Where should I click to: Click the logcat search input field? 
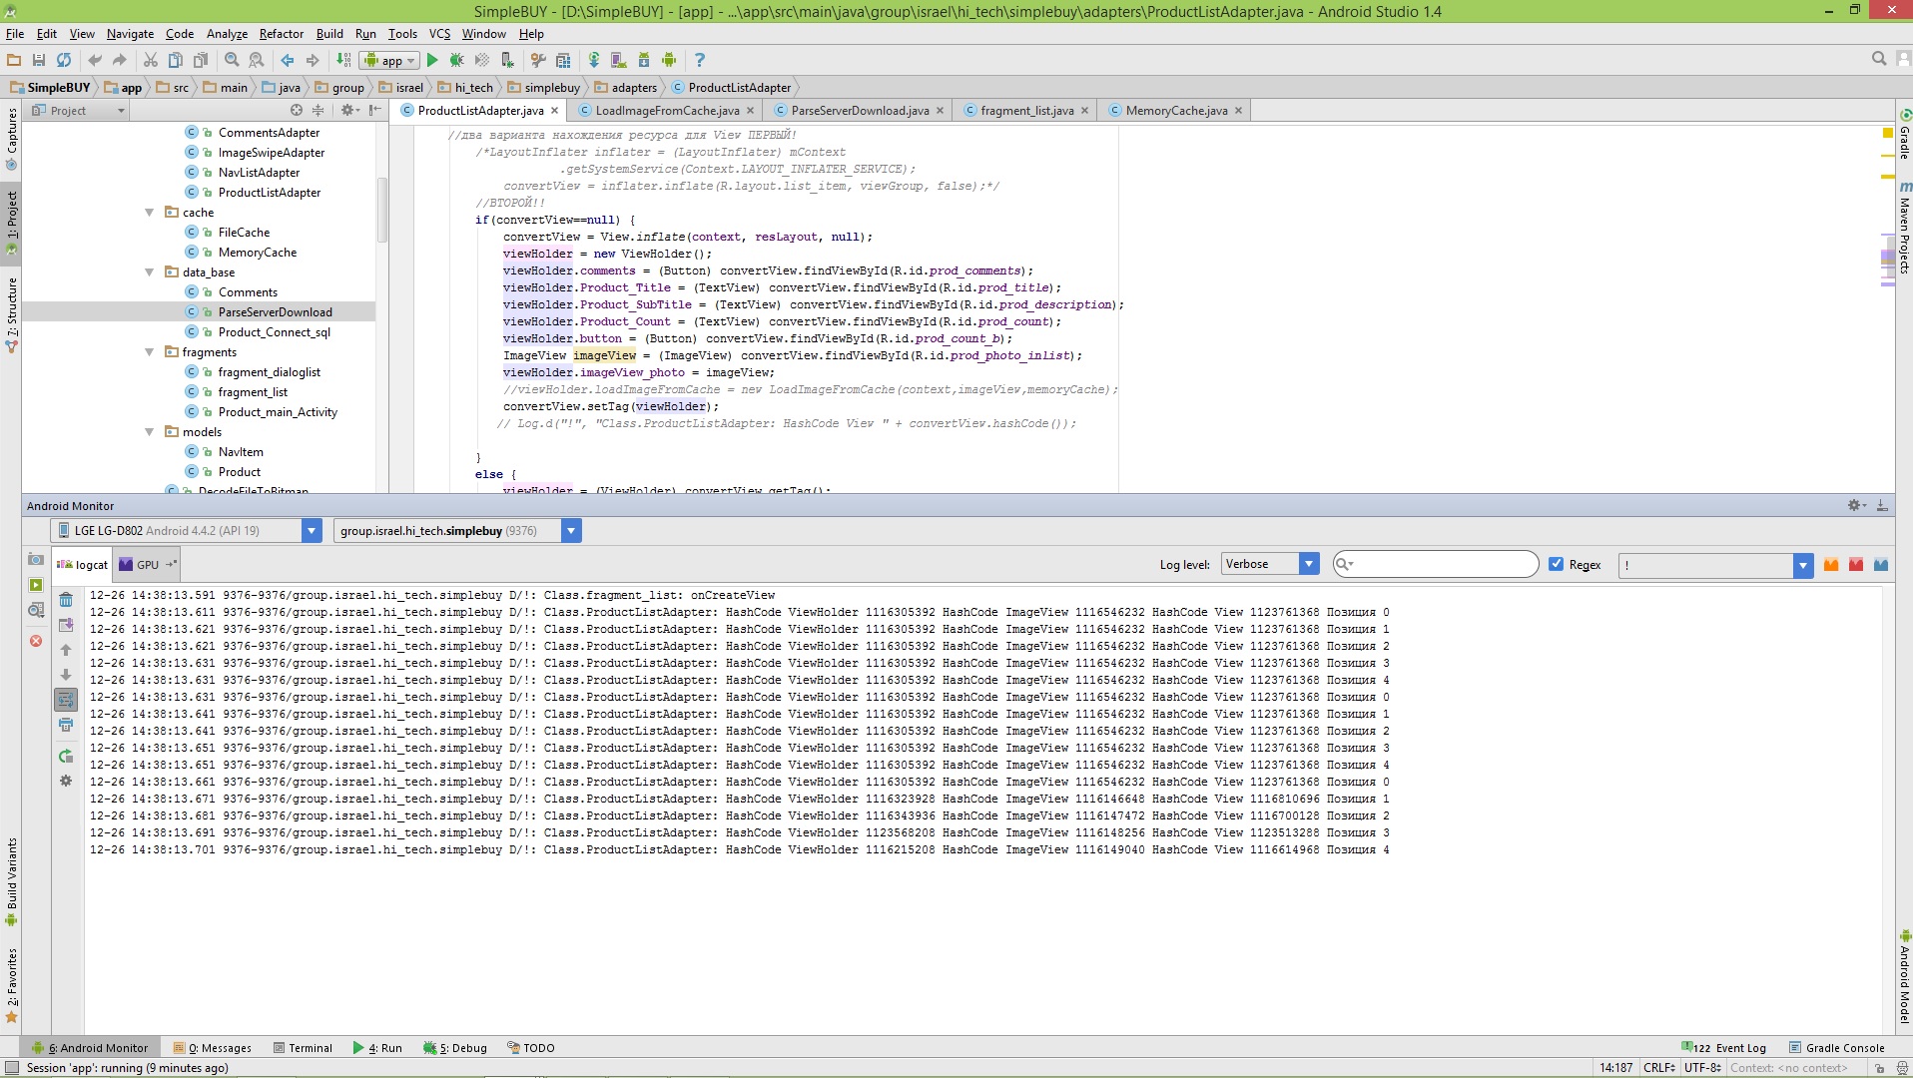point(1436,564)
